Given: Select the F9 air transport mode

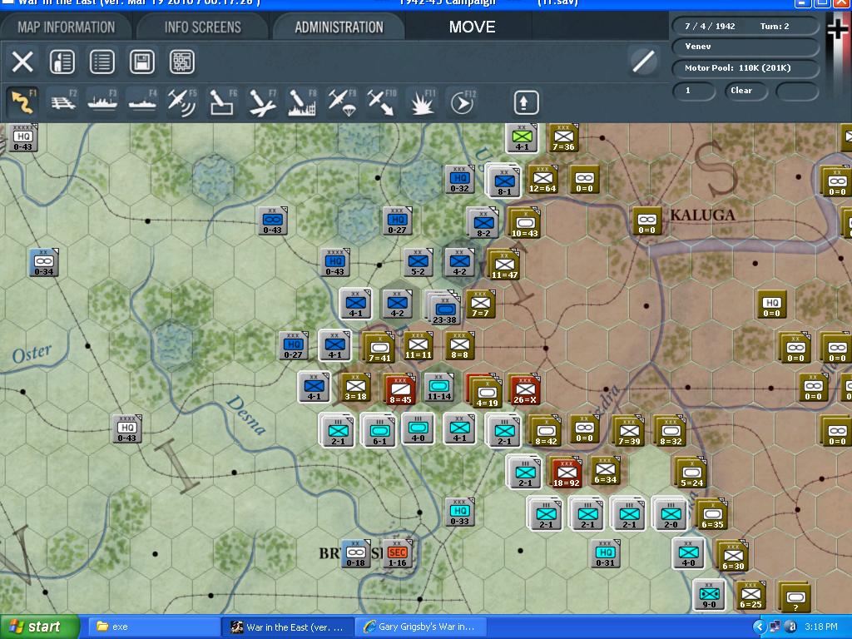Looking at the screenshot, I should 342,102.
